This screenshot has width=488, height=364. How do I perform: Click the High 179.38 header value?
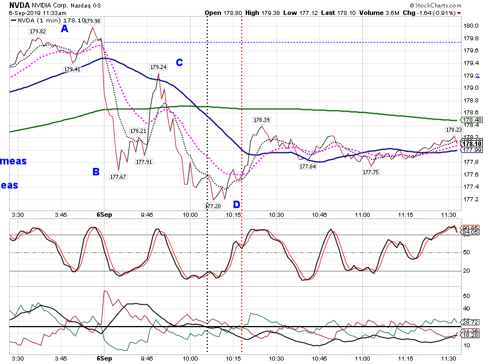(x=262, y=13)
